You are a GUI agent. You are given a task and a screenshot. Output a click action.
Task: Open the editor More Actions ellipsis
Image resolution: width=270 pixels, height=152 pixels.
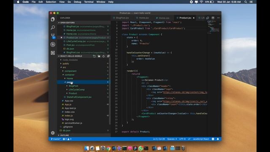(219, 18)
